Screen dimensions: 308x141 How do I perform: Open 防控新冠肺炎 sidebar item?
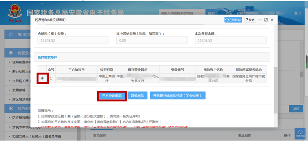click(21, 118)
